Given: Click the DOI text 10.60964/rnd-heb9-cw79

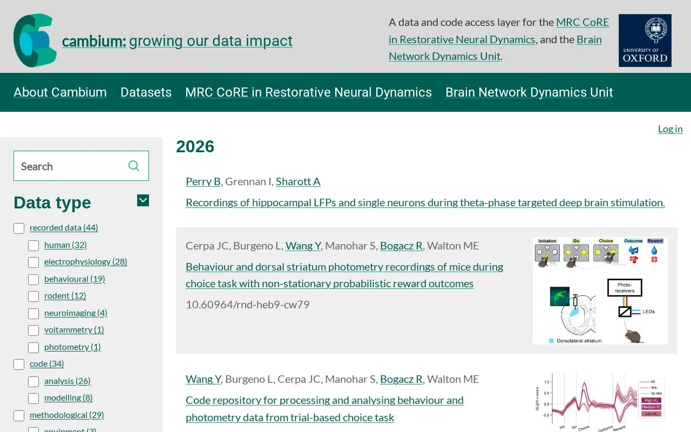Looking at the screenshot, I should (x=248, y=305).
